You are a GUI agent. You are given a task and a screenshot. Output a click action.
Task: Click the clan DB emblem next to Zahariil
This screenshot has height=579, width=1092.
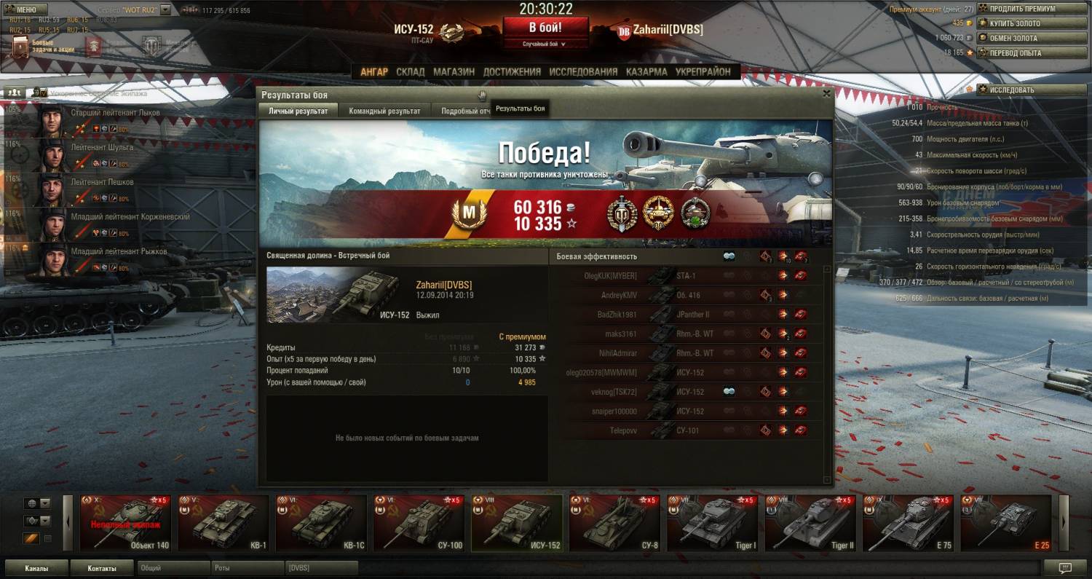(624, 31)
